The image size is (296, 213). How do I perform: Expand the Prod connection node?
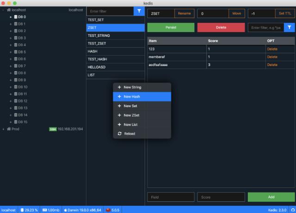pos(3,129)
